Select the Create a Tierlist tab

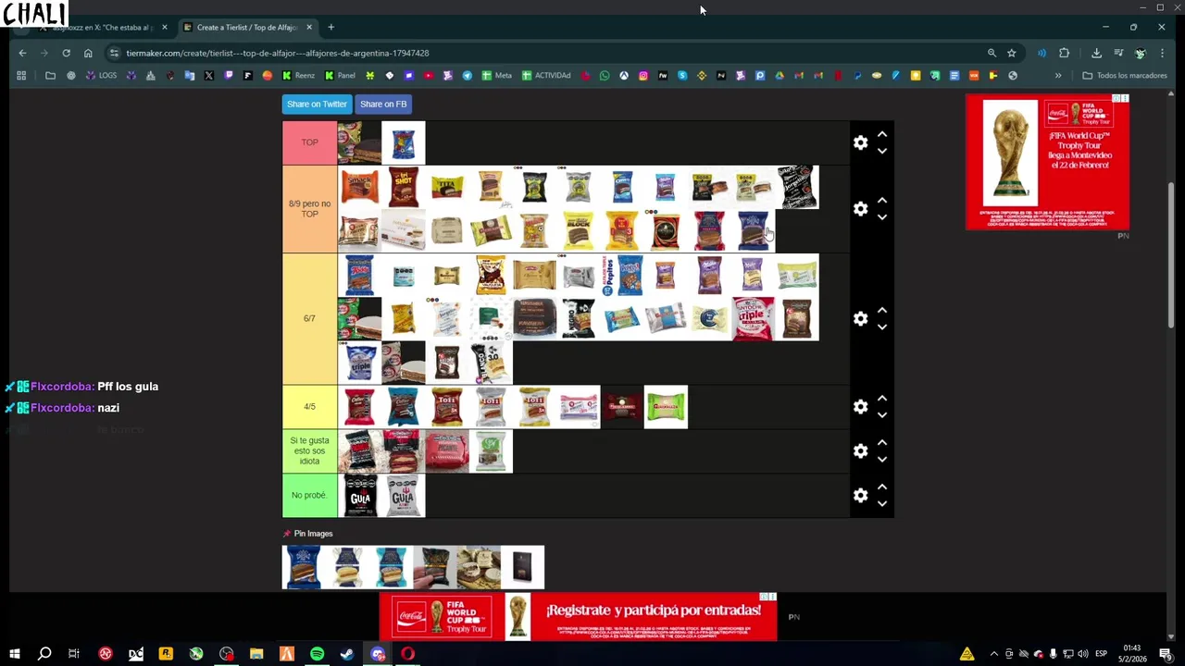pyautogui.click(x=245, y=27)
